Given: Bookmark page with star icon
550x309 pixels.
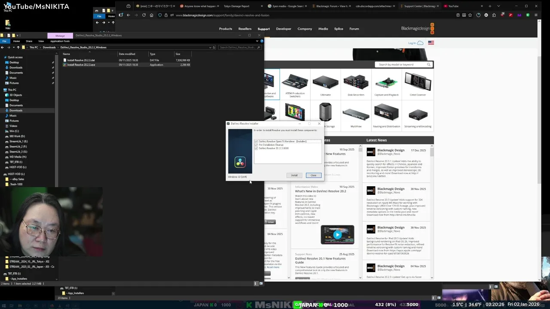Looking at the screenshot, I should click(x=471, y=15).
